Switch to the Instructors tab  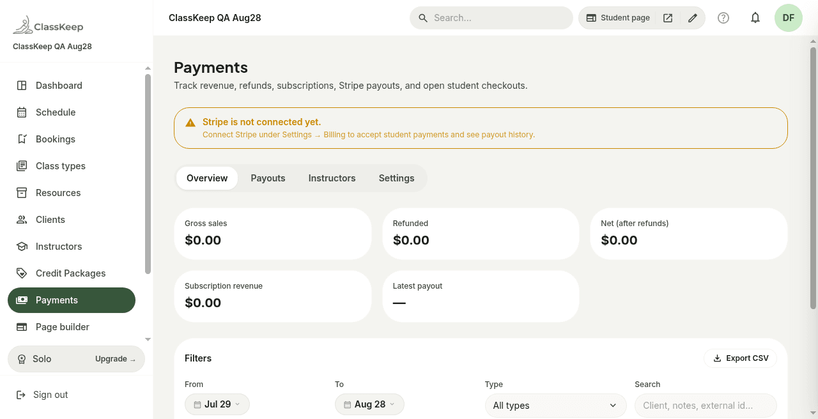pyautogui.click(x=332, y=178)
